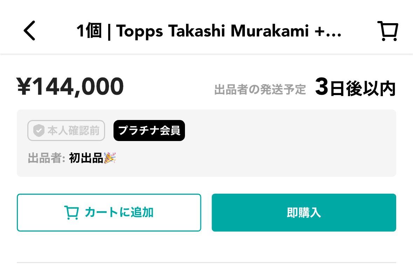Tap the 本人確認前 verification badge
The height and width of the screenshot is (274, 413).
coord(66,131)
